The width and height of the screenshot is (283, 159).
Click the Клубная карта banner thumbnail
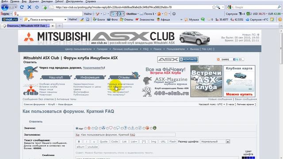click(x=239, y=81)
